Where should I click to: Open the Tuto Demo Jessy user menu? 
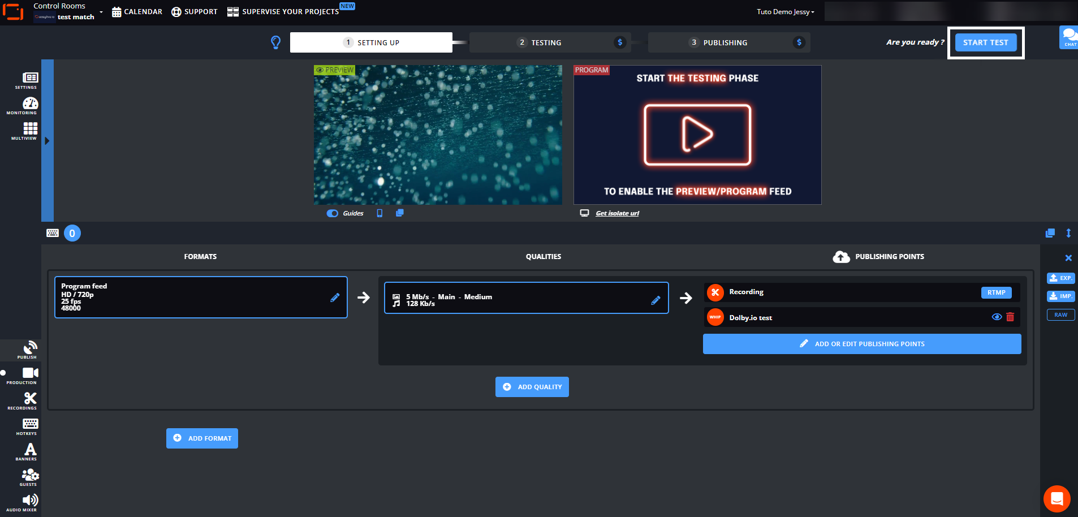(785, 12)
